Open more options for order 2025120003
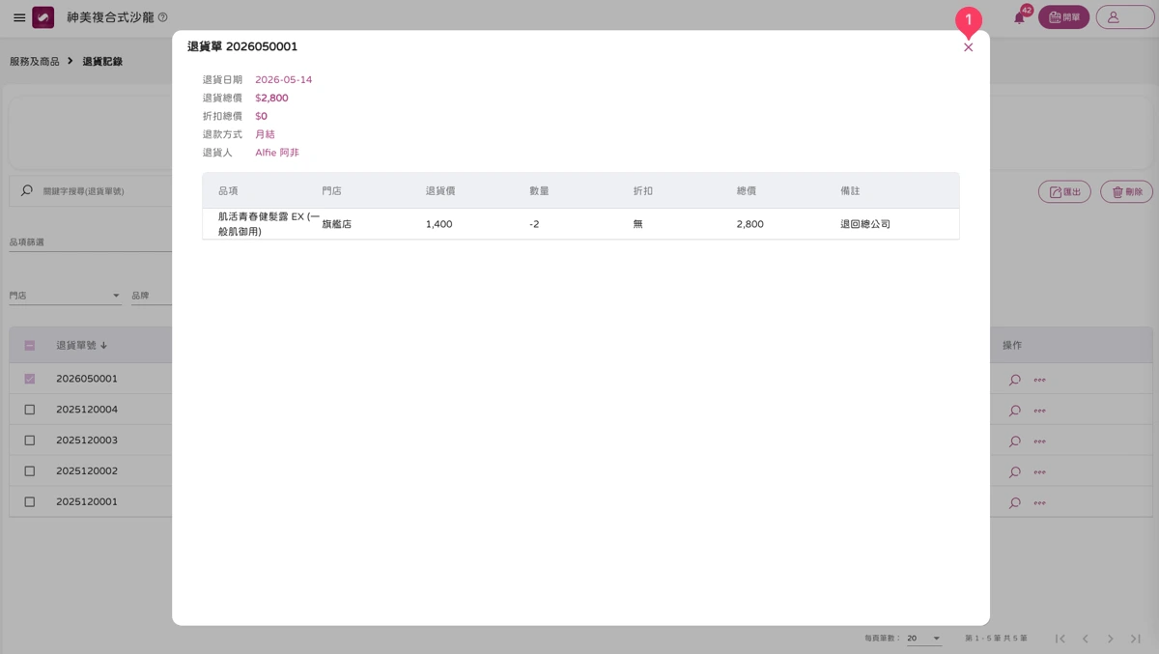Image resolution: width=1159 pixels, height=654 pixels. click(1039, 441)
